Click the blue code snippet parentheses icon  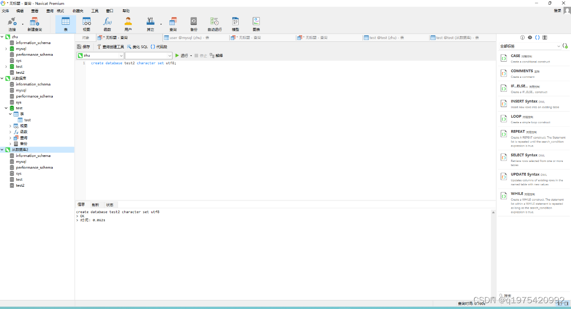tap(537, 38)
